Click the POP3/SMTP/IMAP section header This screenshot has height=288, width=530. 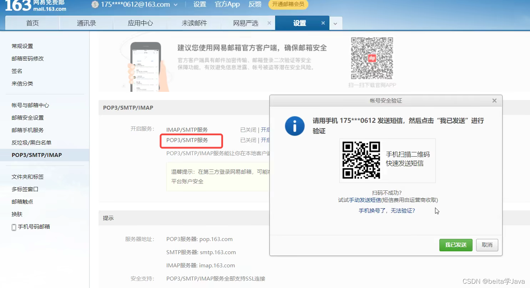tap(128, 107)
